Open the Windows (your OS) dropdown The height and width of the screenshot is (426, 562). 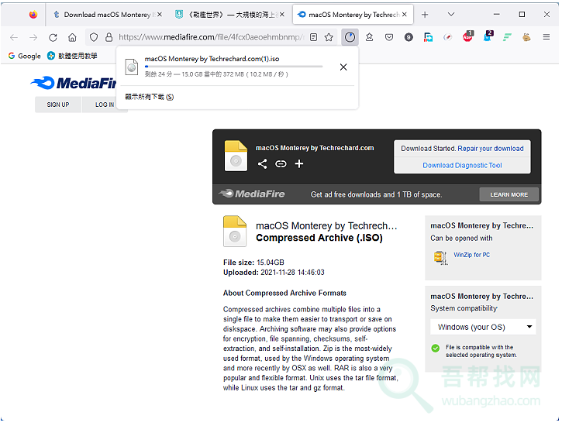point(483,327)
